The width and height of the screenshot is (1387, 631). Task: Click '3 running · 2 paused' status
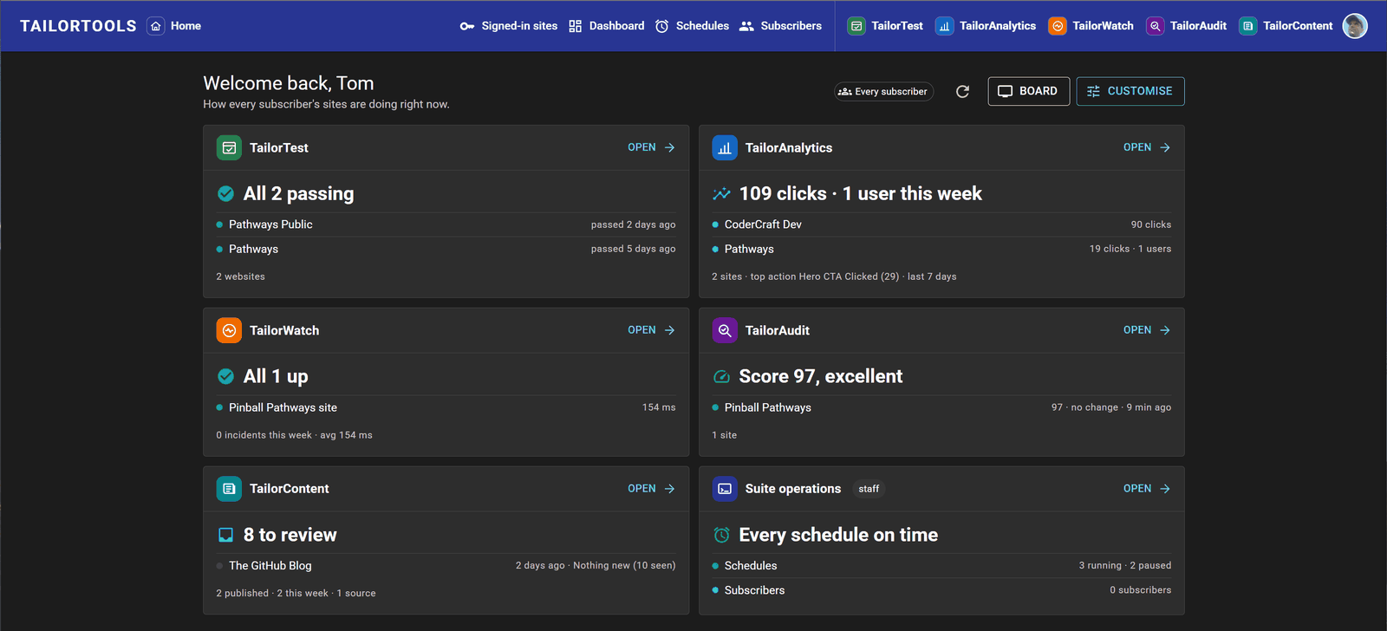point(1124,565)
